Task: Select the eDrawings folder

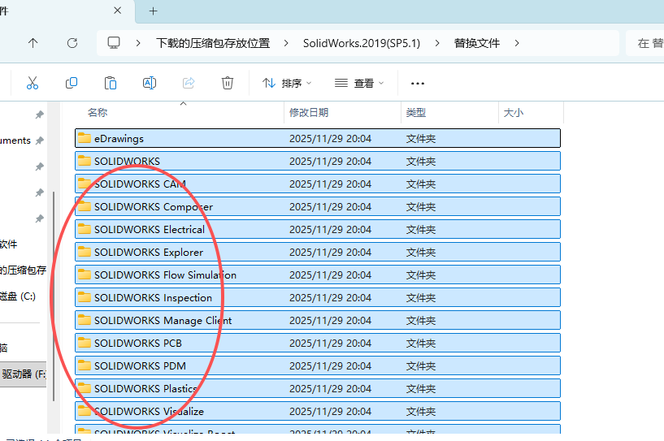Action: click(318, 138)
